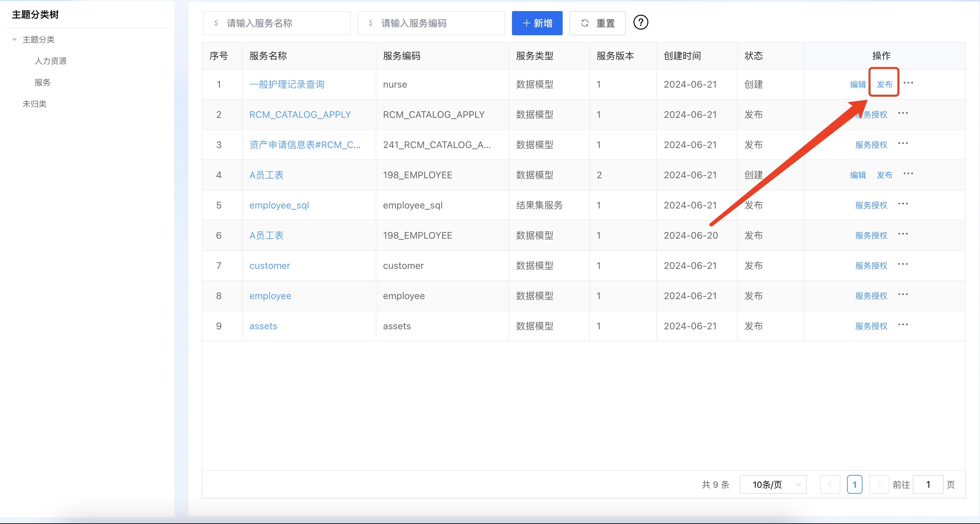The height and width of the screenshot is (524, 980).
Task: Click the help question mark icon
Action: coord(641,22)
